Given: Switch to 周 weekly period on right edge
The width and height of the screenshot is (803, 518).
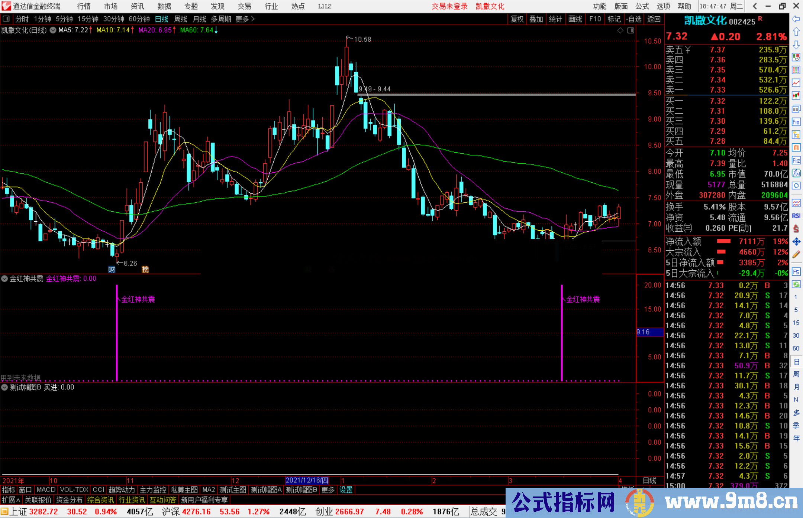Looking at the screenshot, I should (x=797, y=374).
